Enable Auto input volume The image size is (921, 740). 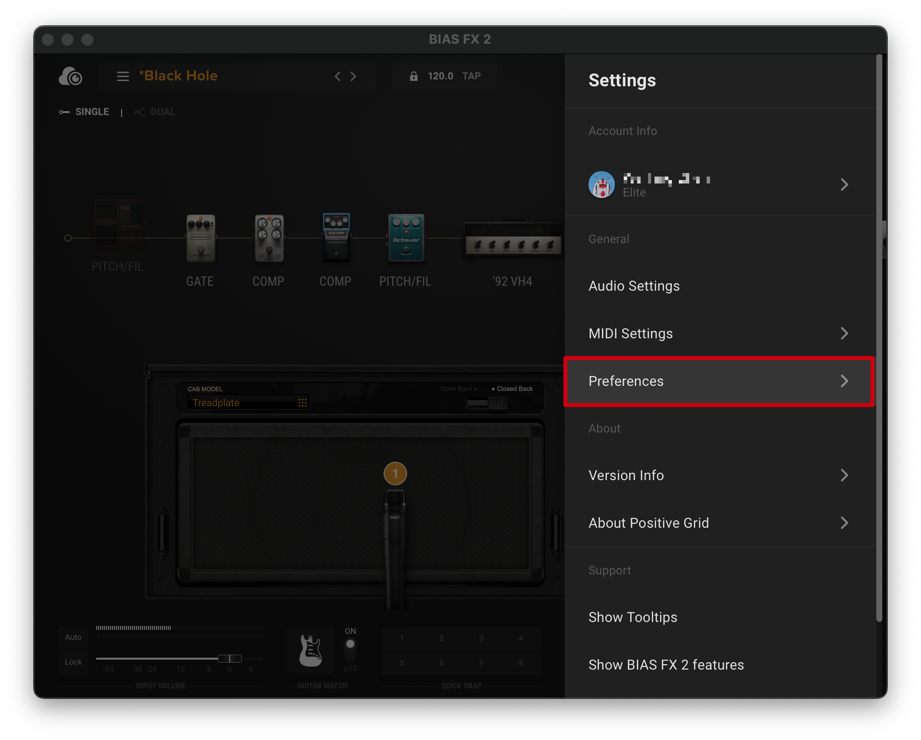tap(73, 637)
